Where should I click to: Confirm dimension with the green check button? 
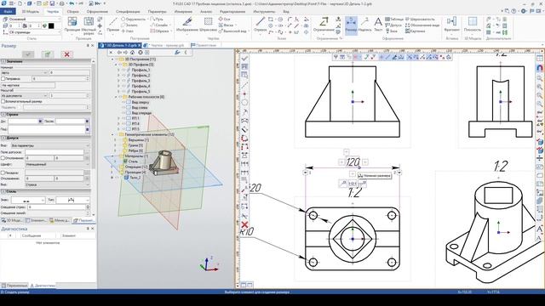[x=48, y=54]
